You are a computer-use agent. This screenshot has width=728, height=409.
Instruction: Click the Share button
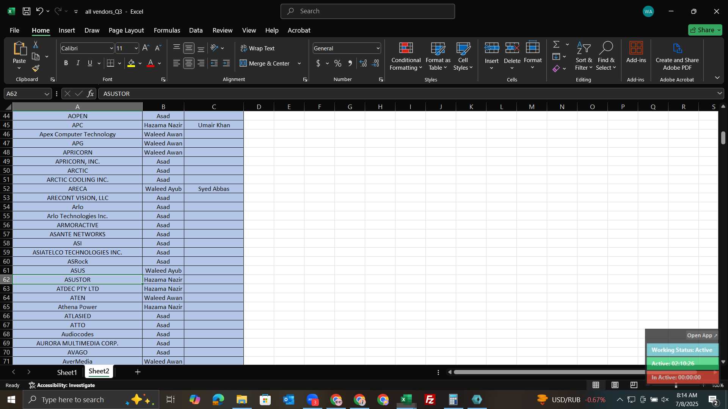705,30
